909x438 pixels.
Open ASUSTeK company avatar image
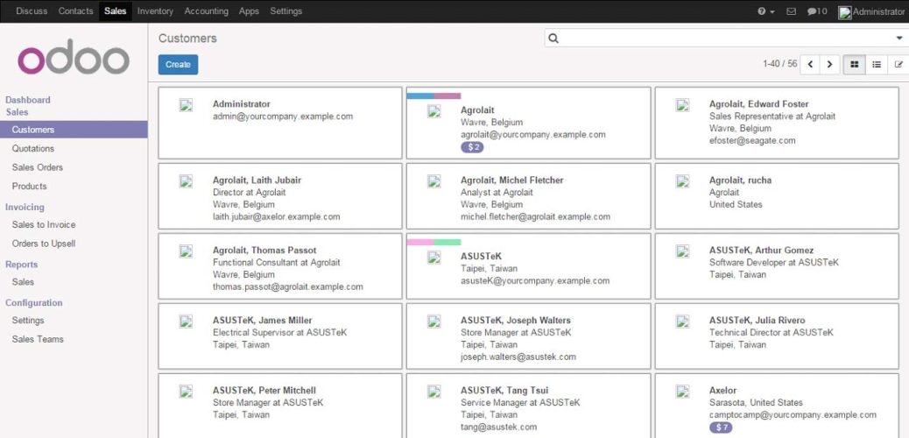434,257
